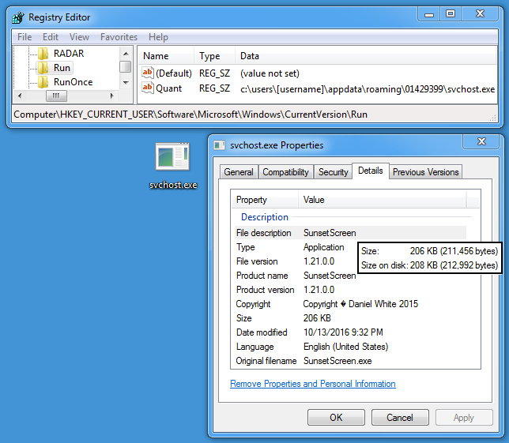Viewport: 509px width, 443px height.
Task: Click the svchost.exe Properties title bar icon
Action: (x=220, y=145)
